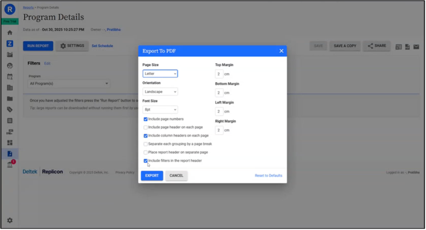The width and height of the screenshot is (426, 230).
Task: Open the settings gear at bottom of sidebar
Action: click(x=10, y=220)
